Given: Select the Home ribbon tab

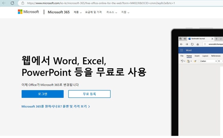Looking at the screenshot, I should pos(189,56).
